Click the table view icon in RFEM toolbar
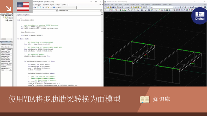 pyautogui.click(x=147, y=7)
